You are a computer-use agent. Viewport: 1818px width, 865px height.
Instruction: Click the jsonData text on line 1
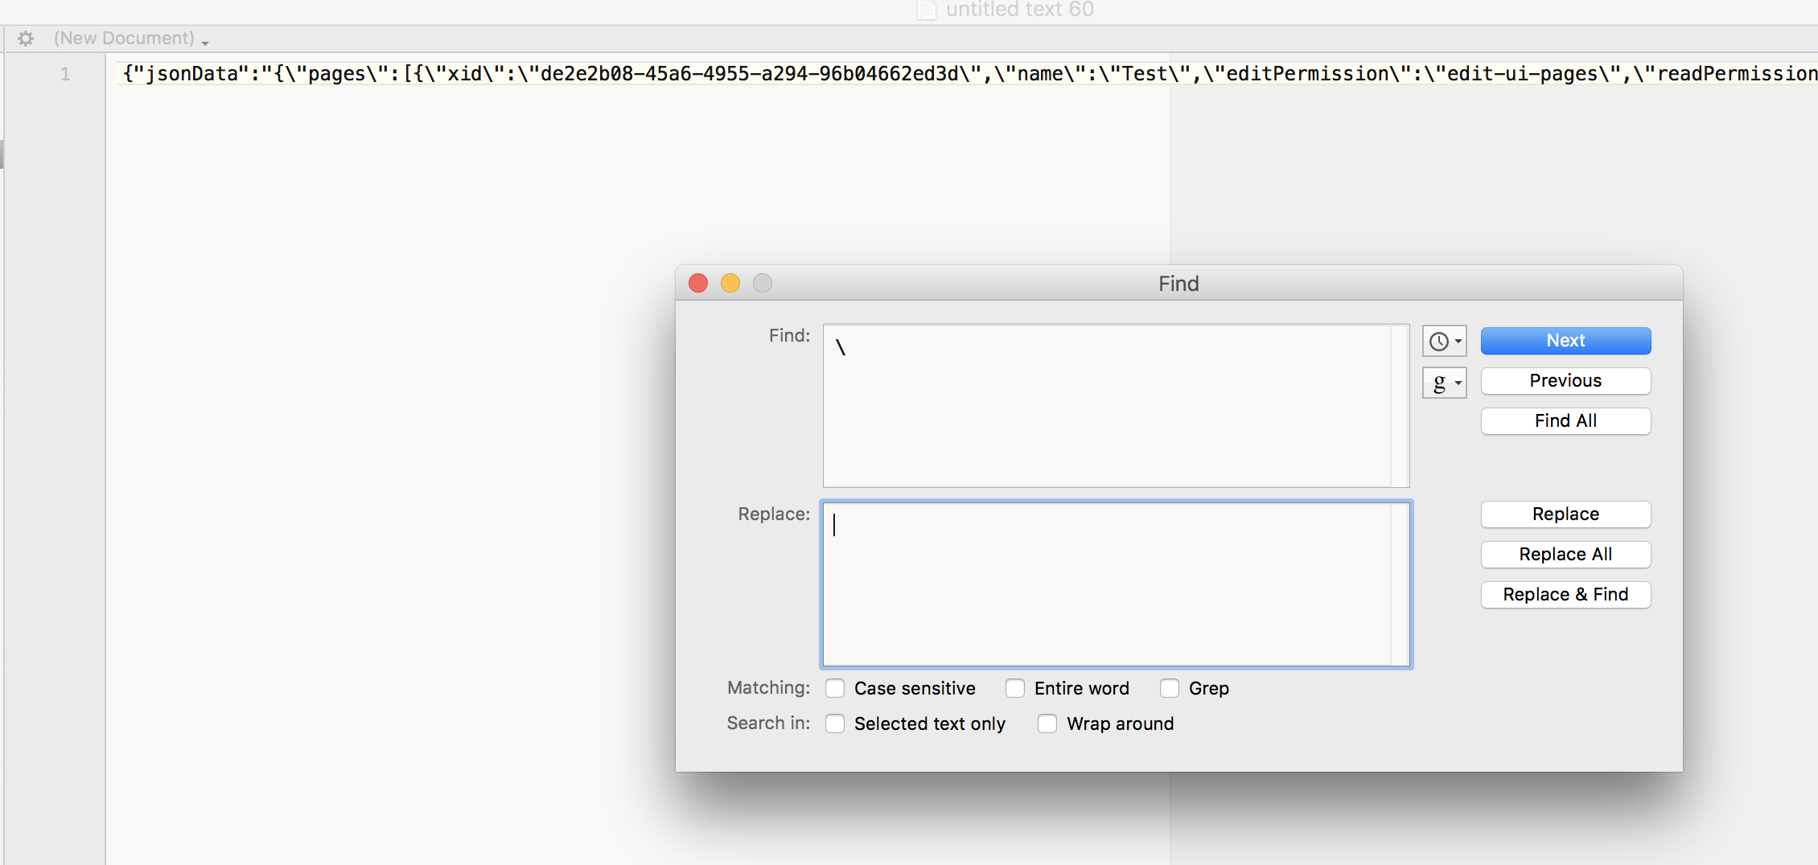(x=191, y=74)
